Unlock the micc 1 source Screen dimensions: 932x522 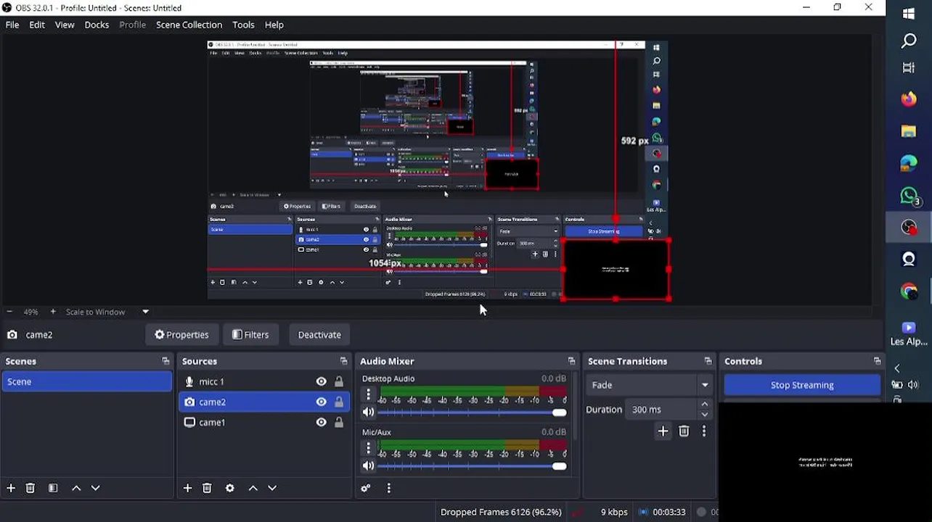pyautogui.click(x=339, y=381)
